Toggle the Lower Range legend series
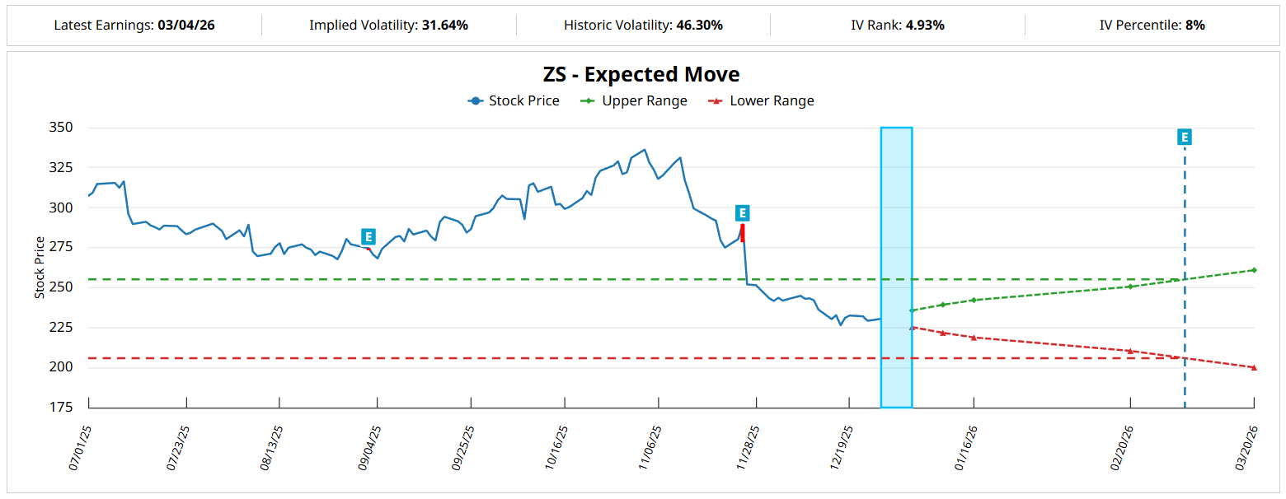1286x499 pixels. [761, 101]
